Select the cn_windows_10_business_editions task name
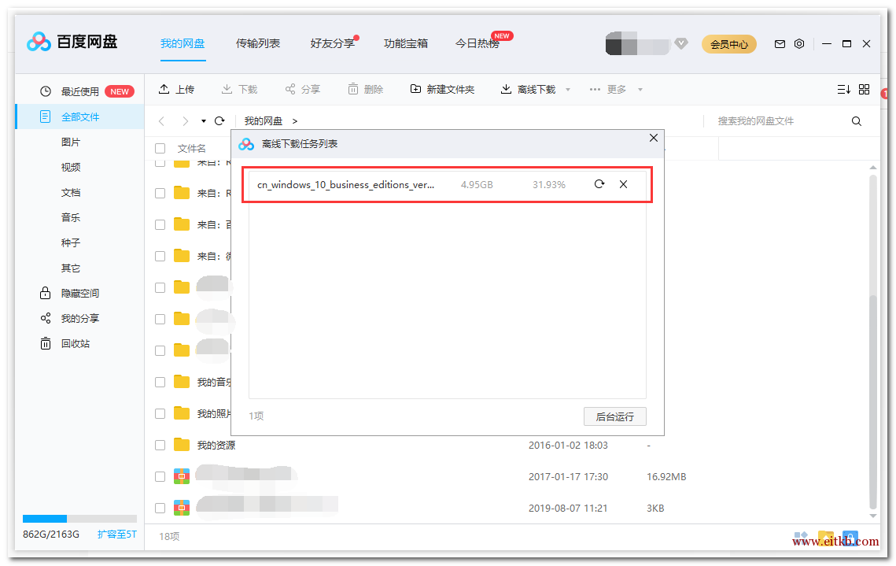The image size is (896, 566). (345, 185)
